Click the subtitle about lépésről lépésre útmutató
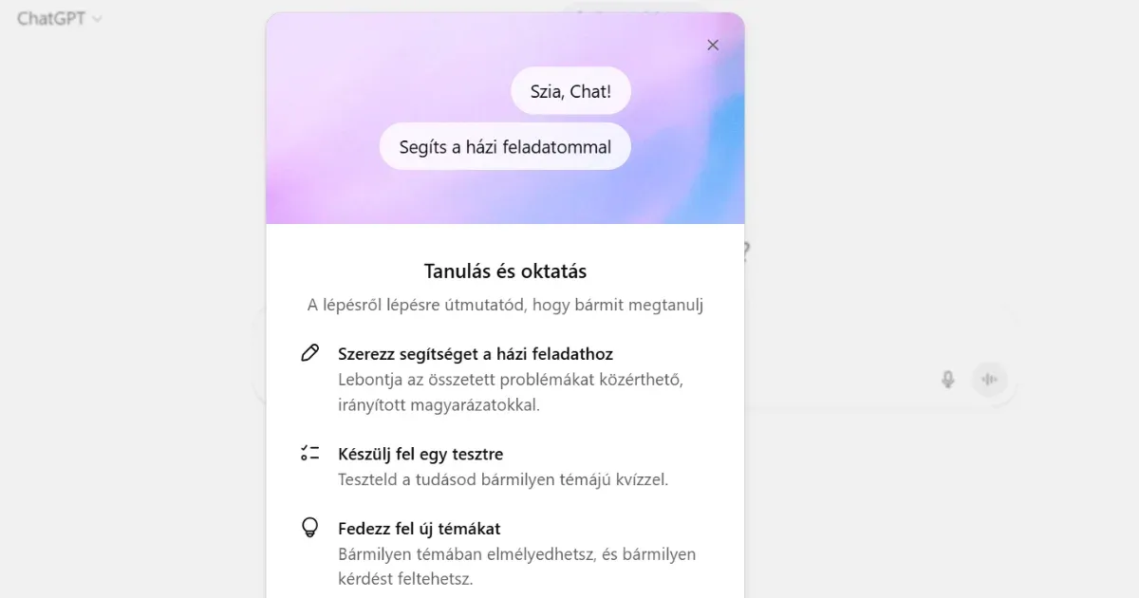Image resolution: width=1139 pixels, height=598 pixels. point(505,305)
